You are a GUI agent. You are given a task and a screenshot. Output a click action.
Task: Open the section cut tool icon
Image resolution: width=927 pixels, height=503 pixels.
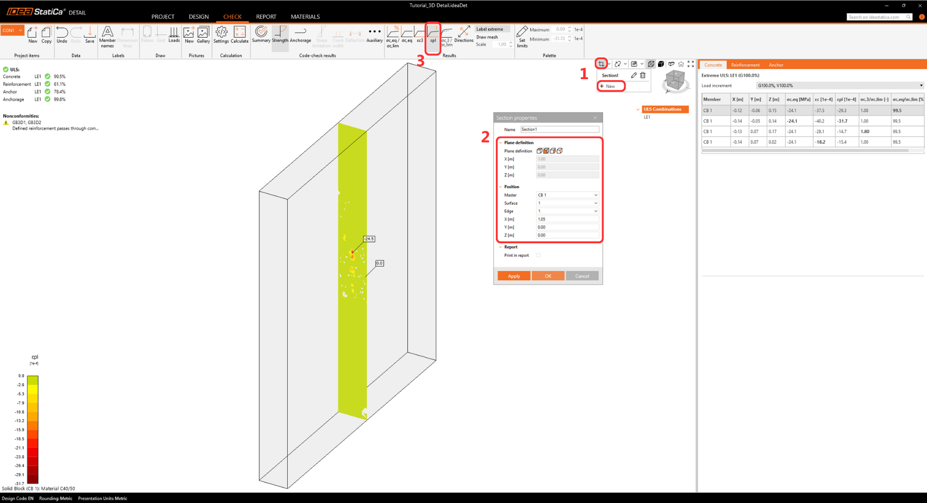[x=601, y=64]
